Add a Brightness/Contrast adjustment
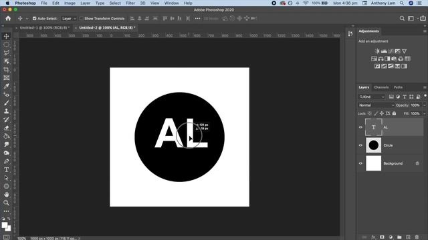 coord(377,51)
